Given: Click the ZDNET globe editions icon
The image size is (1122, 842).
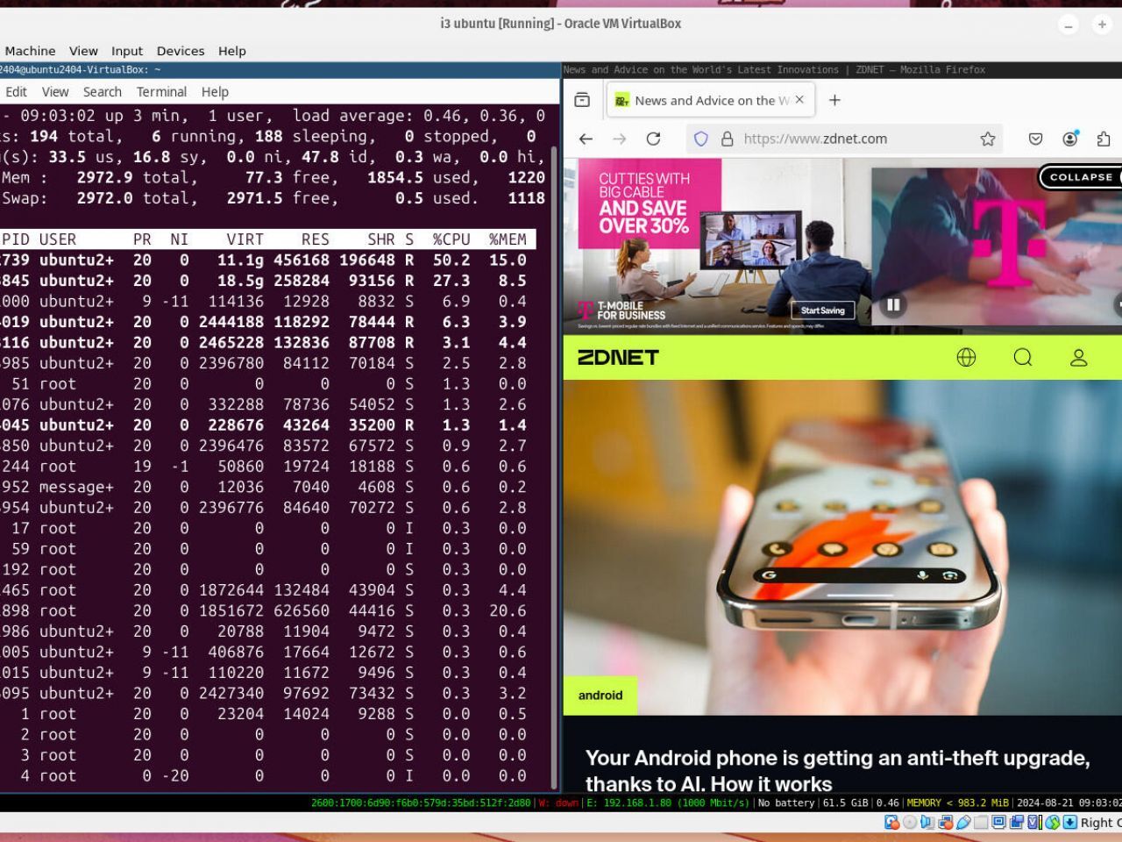Looking at the screenshot, I should point(965,357).
